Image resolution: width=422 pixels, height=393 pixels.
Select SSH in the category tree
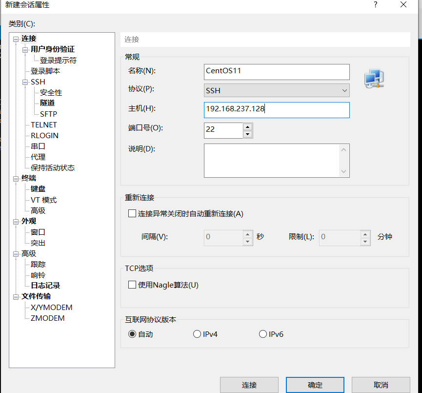(38, 82)
